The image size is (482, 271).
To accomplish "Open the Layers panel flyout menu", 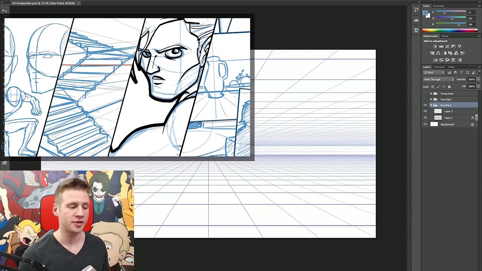I will click(479, 67).
